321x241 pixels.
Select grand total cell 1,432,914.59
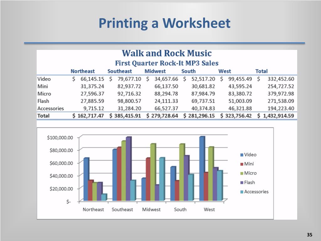278,116
